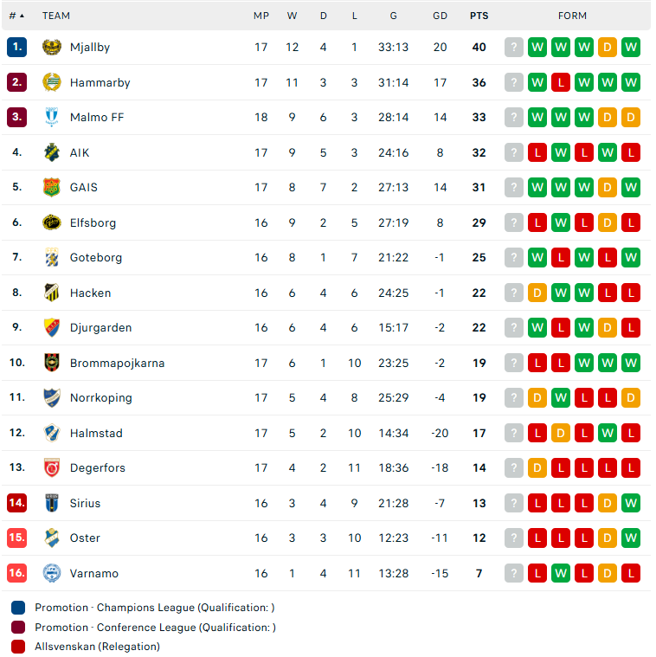Open the Brommapojkarna team name link

point(118,363)
